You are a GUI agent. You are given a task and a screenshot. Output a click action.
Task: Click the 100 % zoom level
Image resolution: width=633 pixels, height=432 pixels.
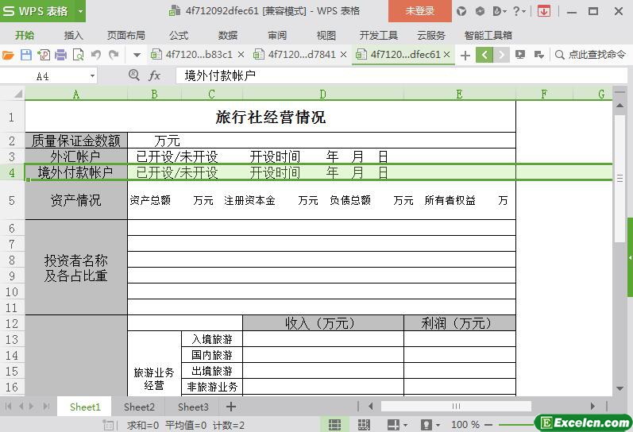point(465,425)
